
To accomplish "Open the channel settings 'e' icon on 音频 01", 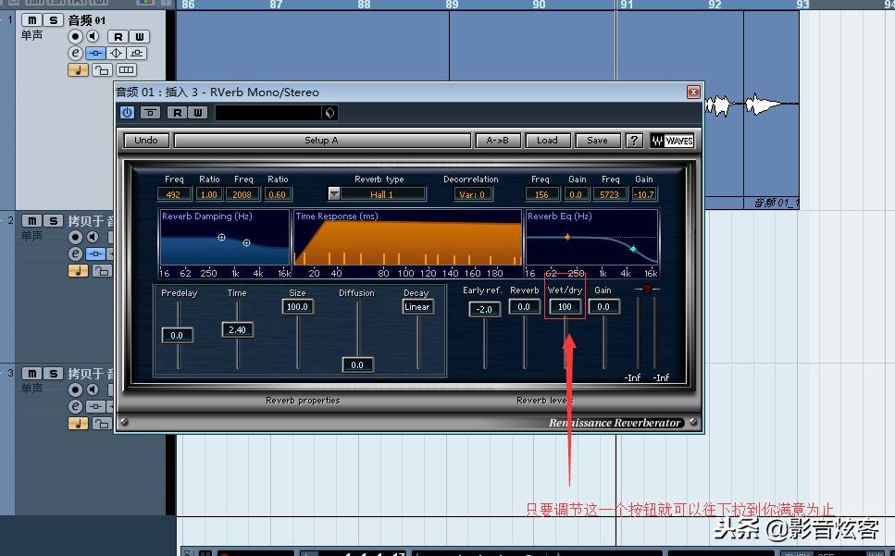I will click(75, 53).
